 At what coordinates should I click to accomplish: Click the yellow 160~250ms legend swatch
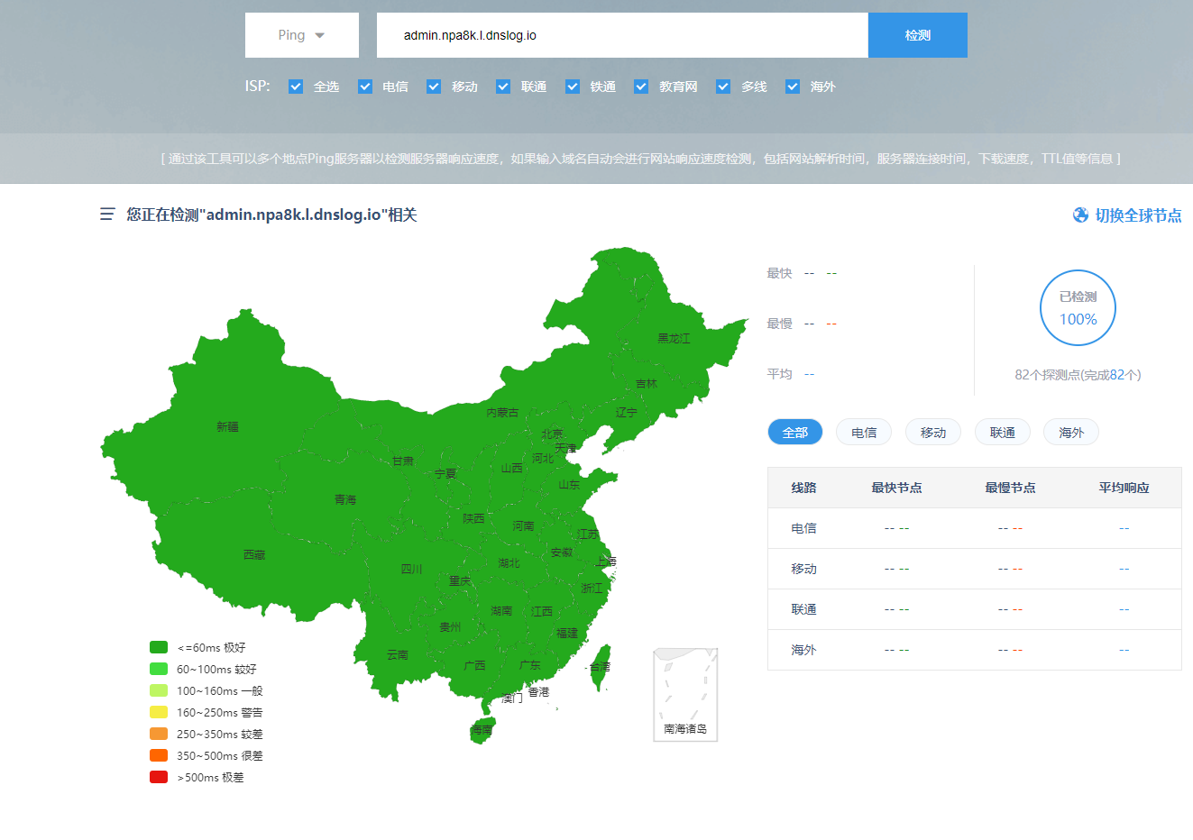click(159, 712)
